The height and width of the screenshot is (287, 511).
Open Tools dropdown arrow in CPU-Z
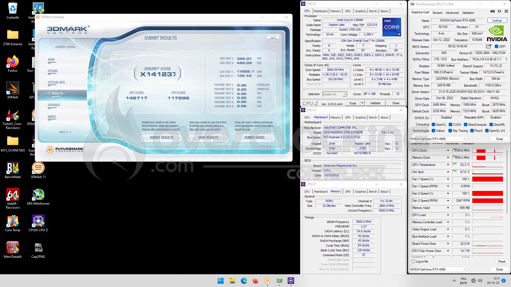coord(362,103)
